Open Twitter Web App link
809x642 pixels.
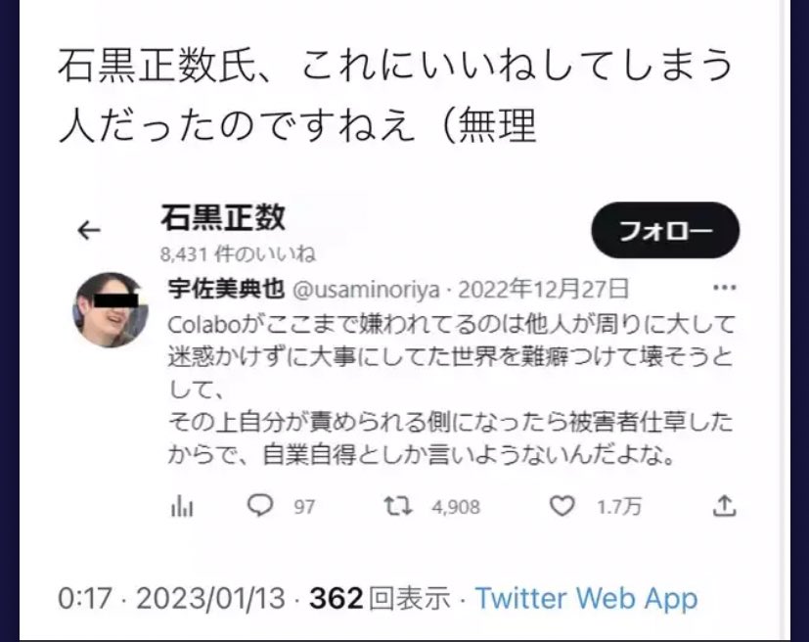coord(586,599)
